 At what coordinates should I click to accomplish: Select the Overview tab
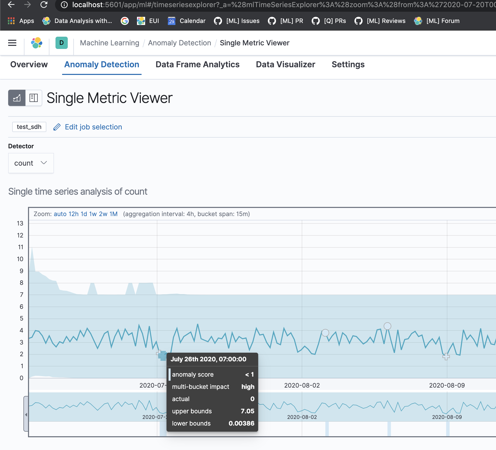coord(29,64)
